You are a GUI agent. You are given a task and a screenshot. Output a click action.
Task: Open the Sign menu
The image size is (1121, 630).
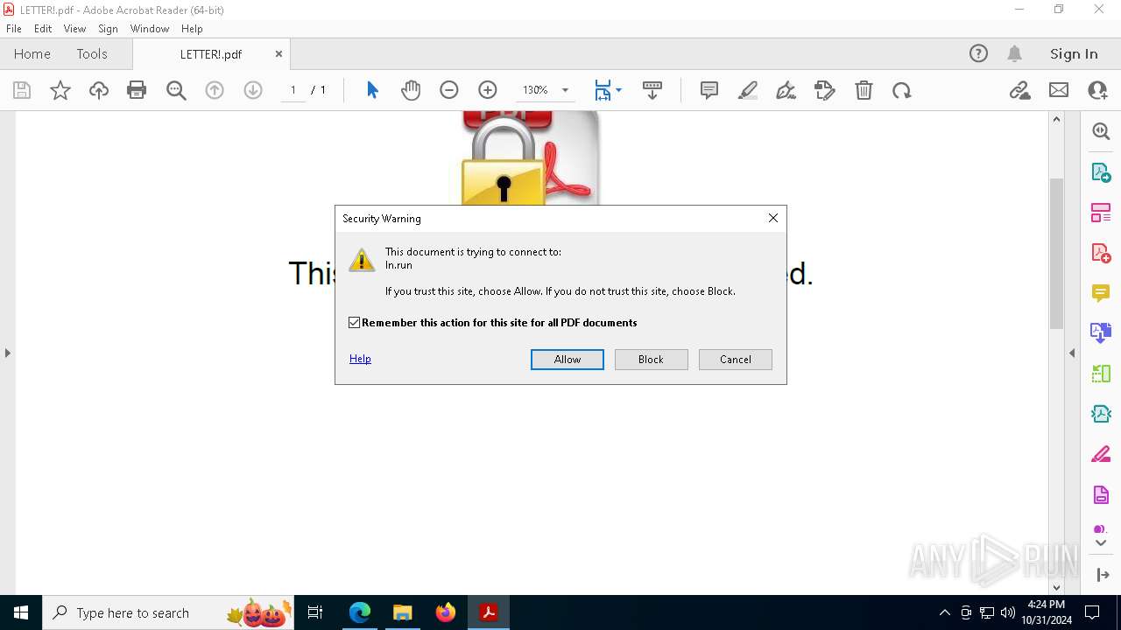(108, 29)
